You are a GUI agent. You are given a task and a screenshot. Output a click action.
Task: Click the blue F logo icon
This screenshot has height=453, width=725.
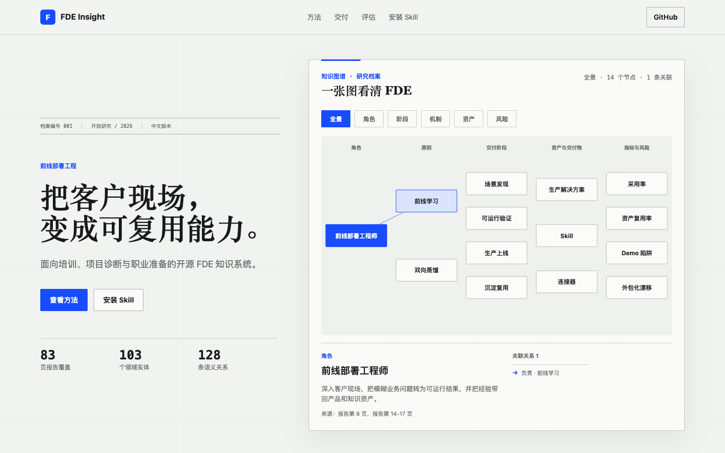(48, 17)
